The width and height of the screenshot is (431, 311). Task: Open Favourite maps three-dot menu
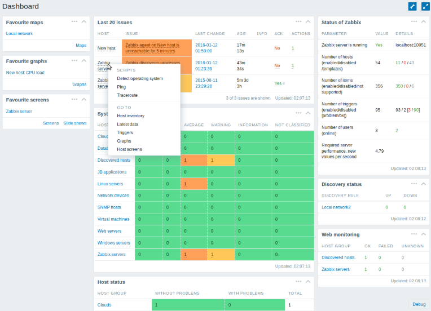74,21
